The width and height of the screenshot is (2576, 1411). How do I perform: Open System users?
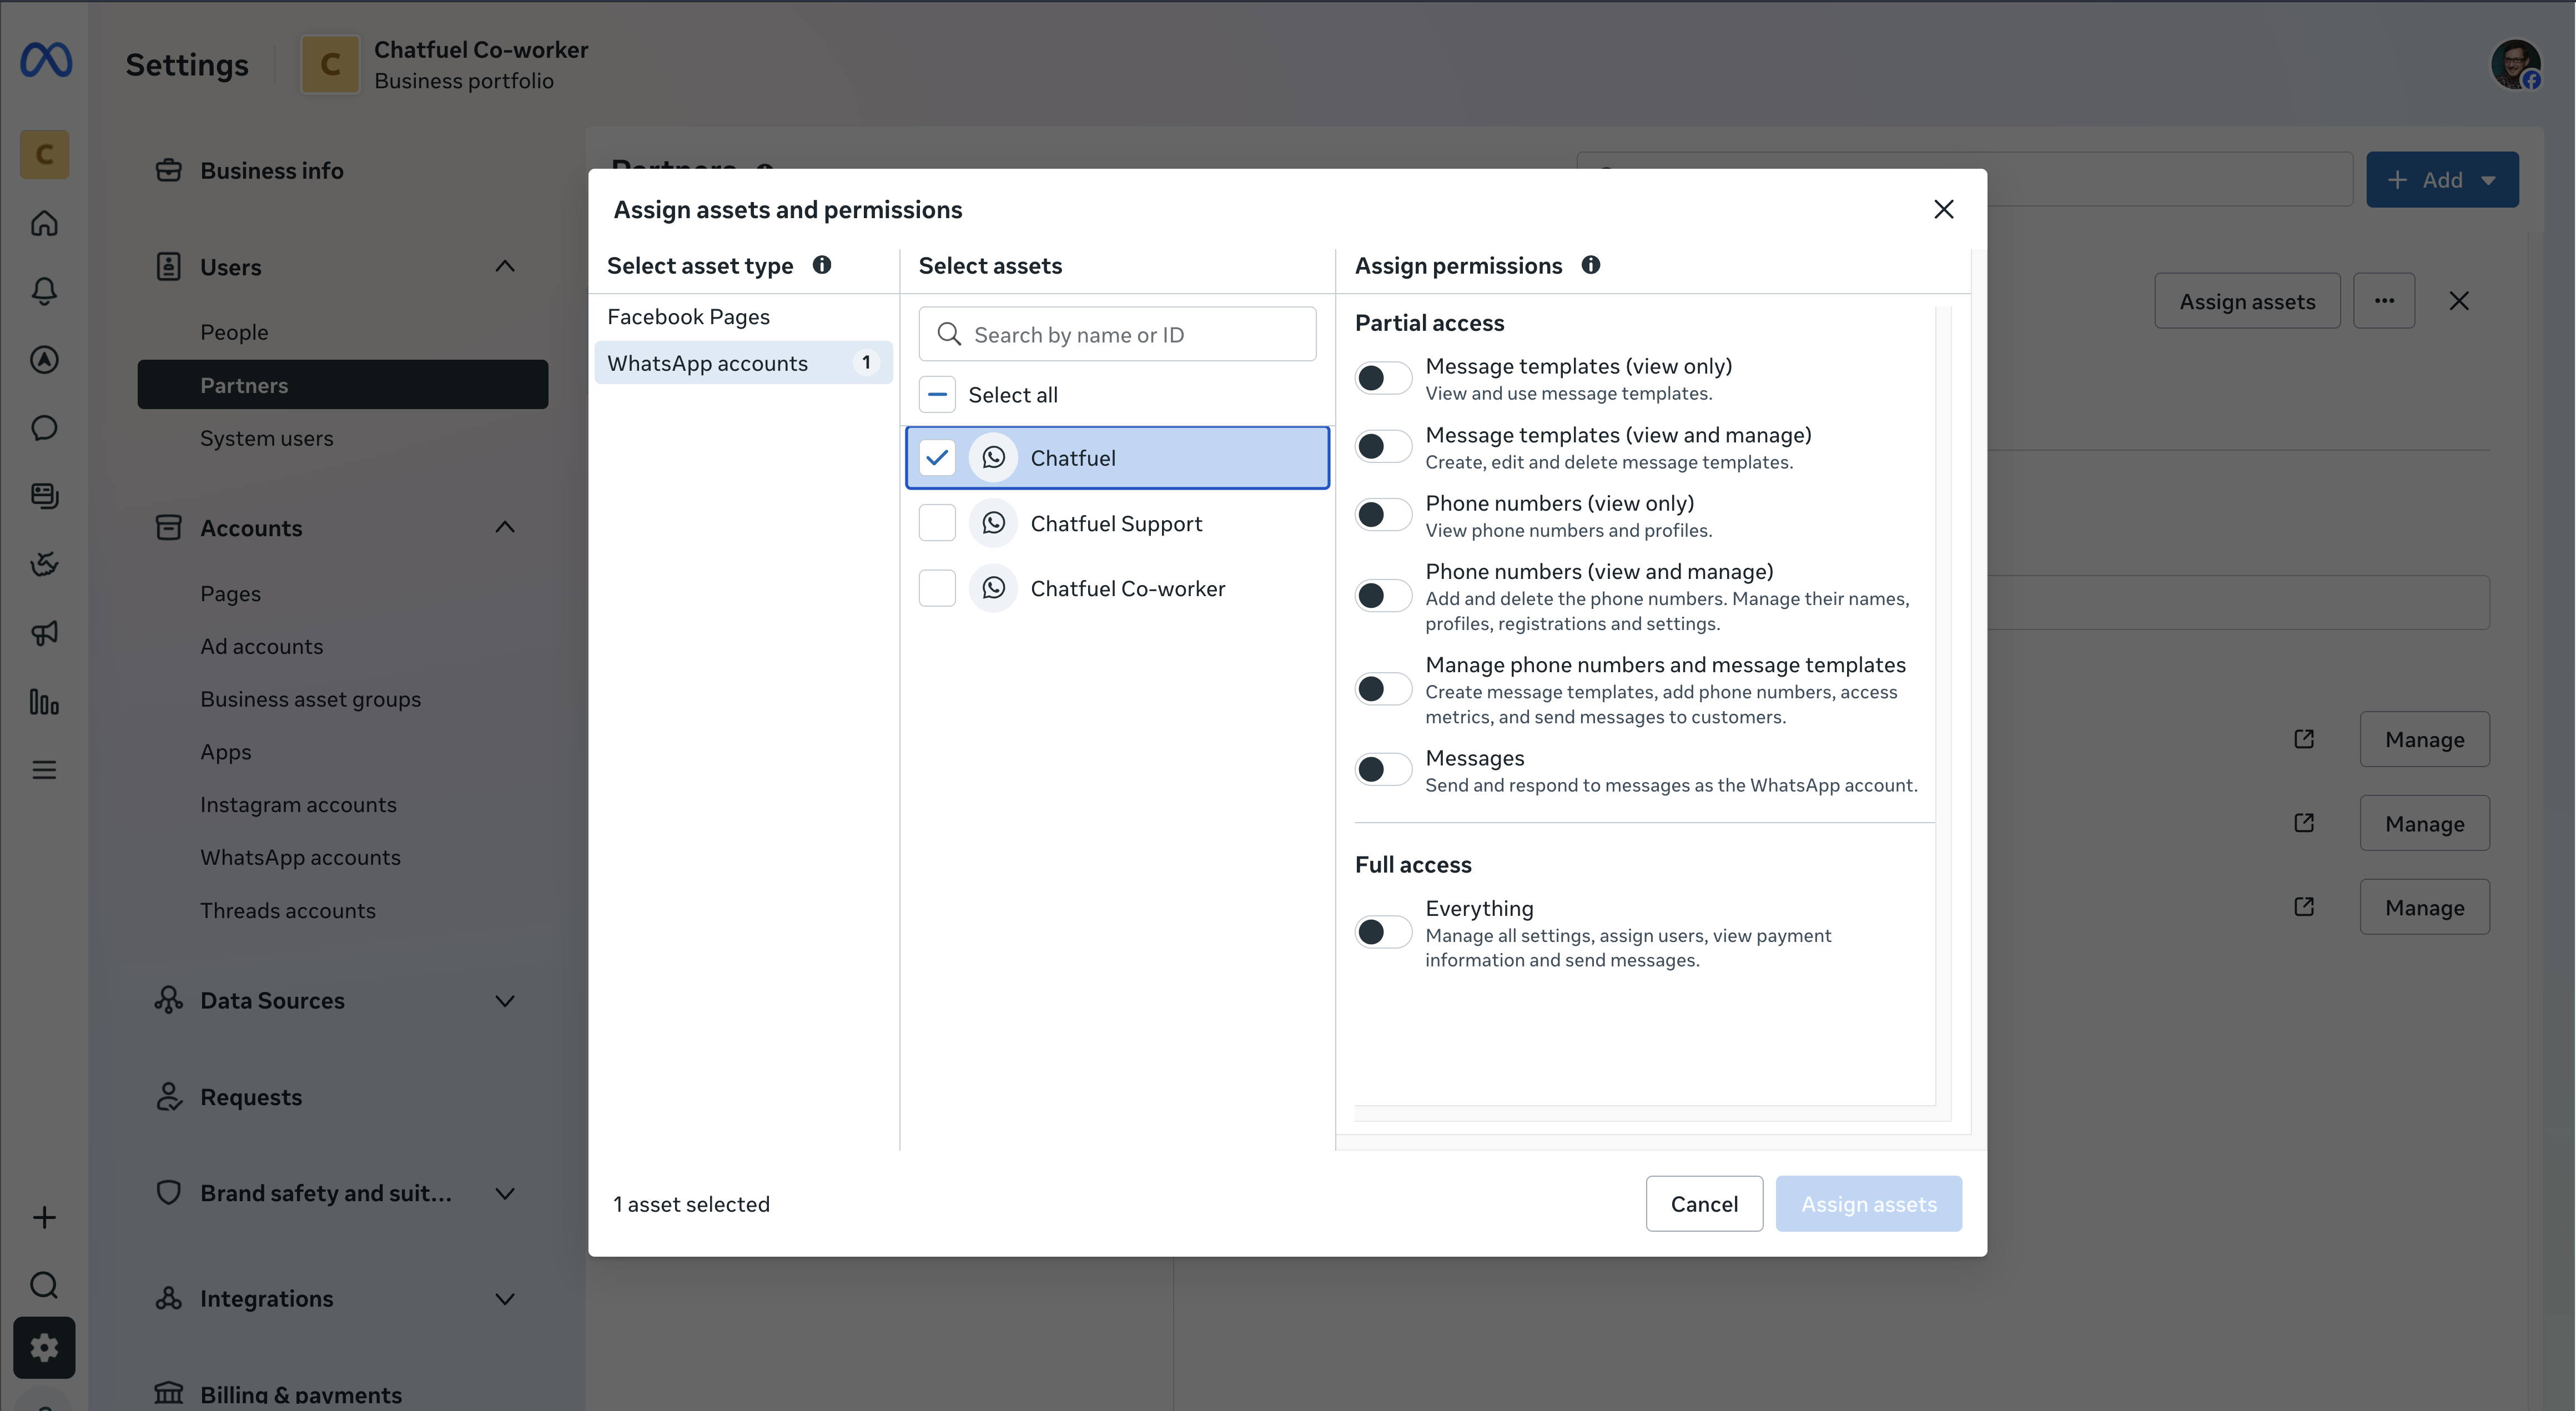tap(267, 438)
